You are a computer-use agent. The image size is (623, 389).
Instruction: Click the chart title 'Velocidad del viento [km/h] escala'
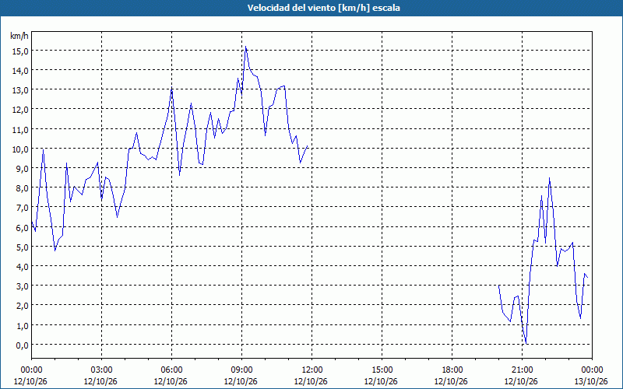coord(323,8)
